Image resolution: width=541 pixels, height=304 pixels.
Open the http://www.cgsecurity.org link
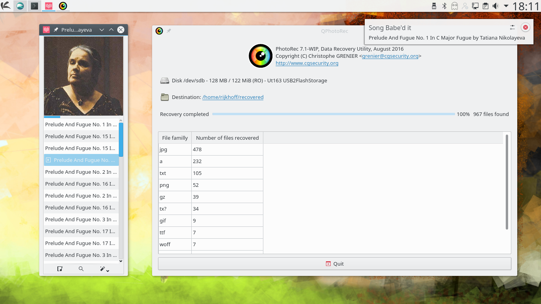click(x=307, y=63)
